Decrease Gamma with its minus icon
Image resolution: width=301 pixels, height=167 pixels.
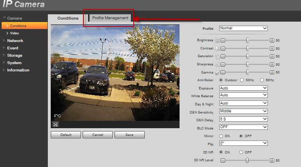[x=223, y=72]
